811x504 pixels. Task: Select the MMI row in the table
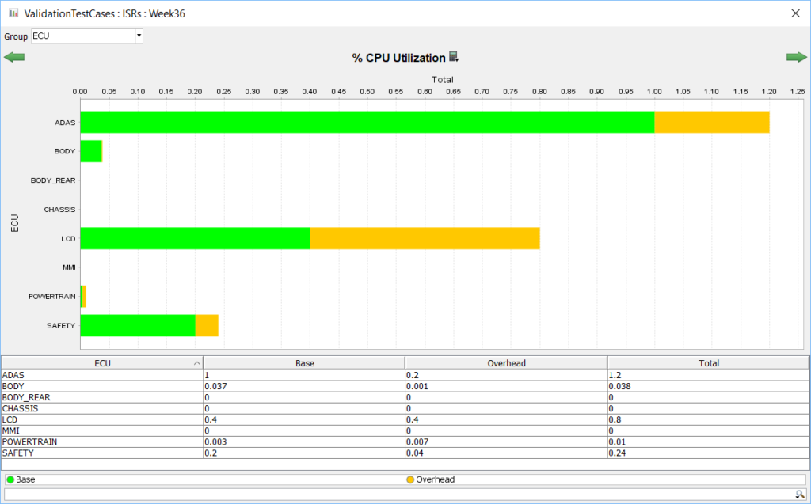coord(405,430)
